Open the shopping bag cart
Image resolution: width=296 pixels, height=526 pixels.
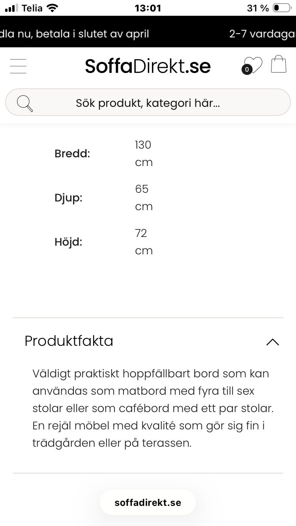point(279,64)
